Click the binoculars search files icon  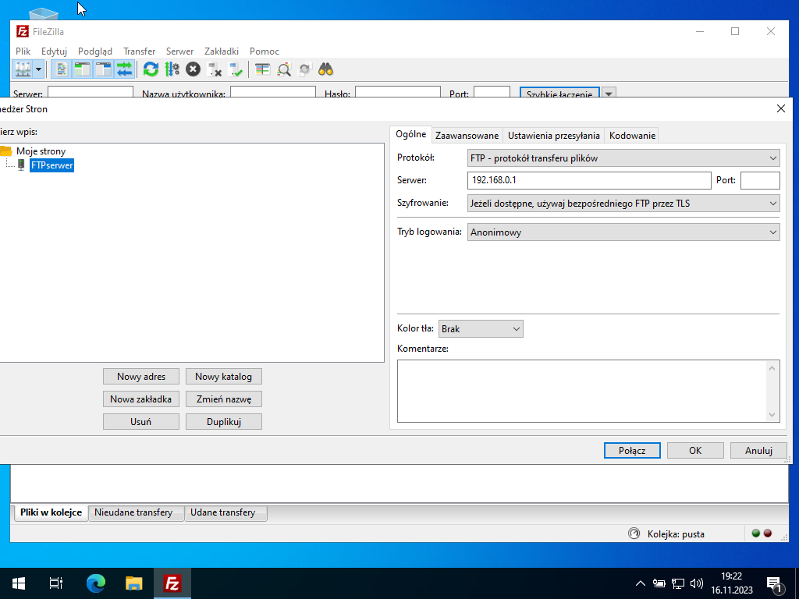click(325, 69)
